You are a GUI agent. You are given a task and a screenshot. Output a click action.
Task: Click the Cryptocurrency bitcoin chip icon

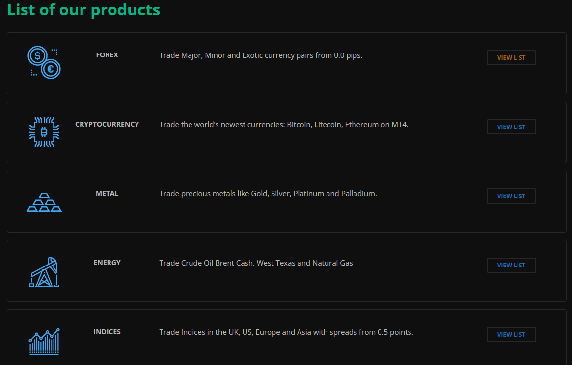(44, 132)
